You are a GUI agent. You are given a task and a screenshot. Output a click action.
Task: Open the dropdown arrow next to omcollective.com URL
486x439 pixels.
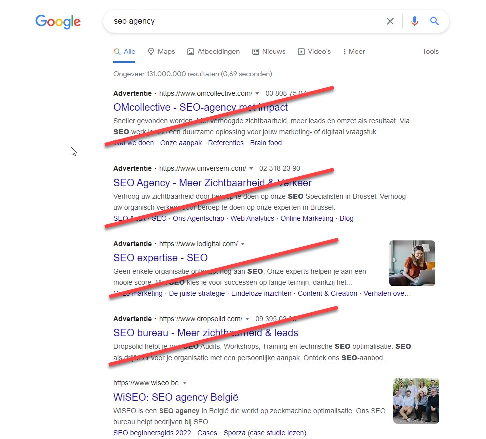[258, 93]
